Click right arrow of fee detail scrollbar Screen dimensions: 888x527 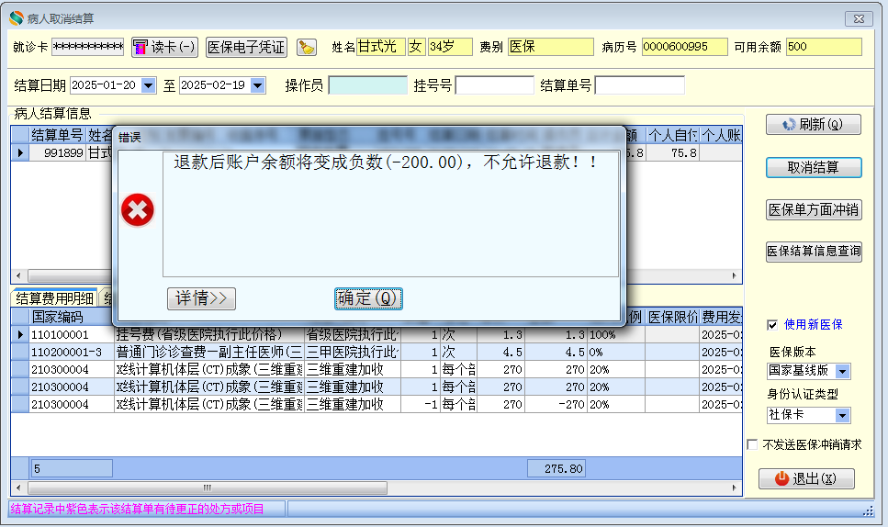pyautogui.click(x=735, y=488)
